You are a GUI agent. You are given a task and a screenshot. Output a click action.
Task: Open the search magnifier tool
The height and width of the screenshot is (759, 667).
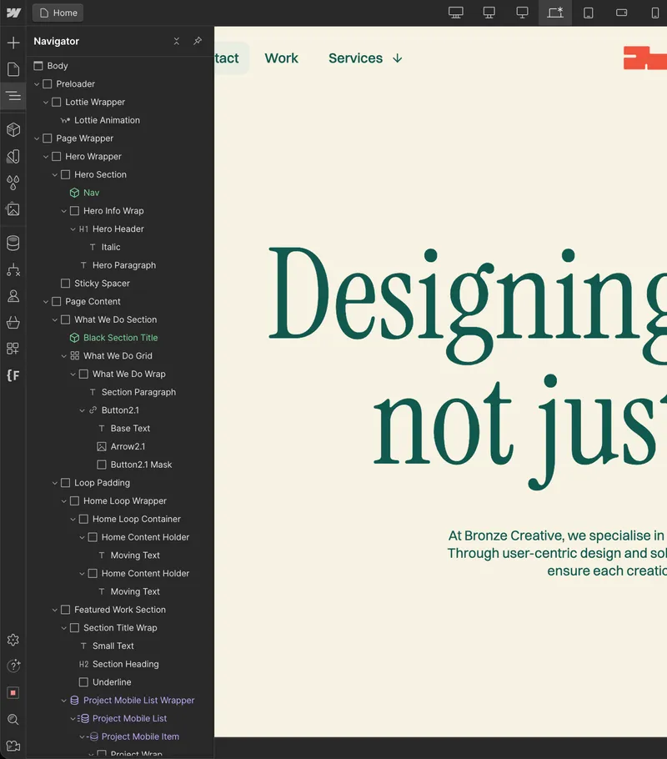click(x=13, y=720)
